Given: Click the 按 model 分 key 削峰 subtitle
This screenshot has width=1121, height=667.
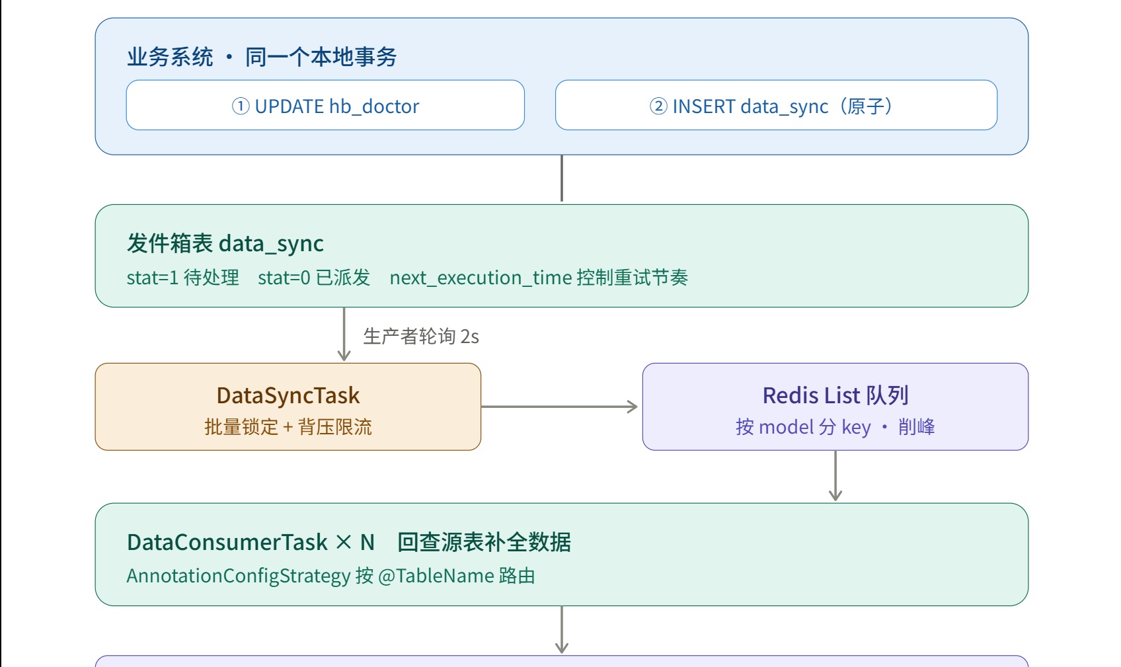Looking at the screenshot, I should click(x=835, y=427).
